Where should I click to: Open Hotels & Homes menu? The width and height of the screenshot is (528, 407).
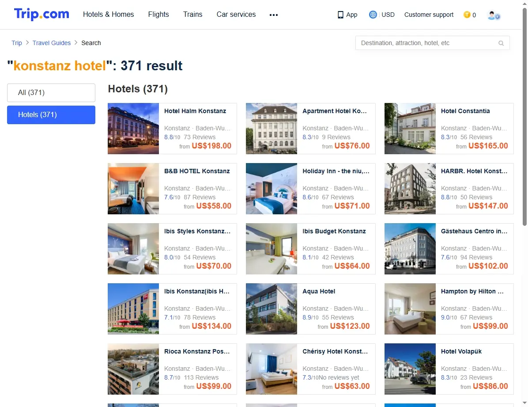click(109, 15)
